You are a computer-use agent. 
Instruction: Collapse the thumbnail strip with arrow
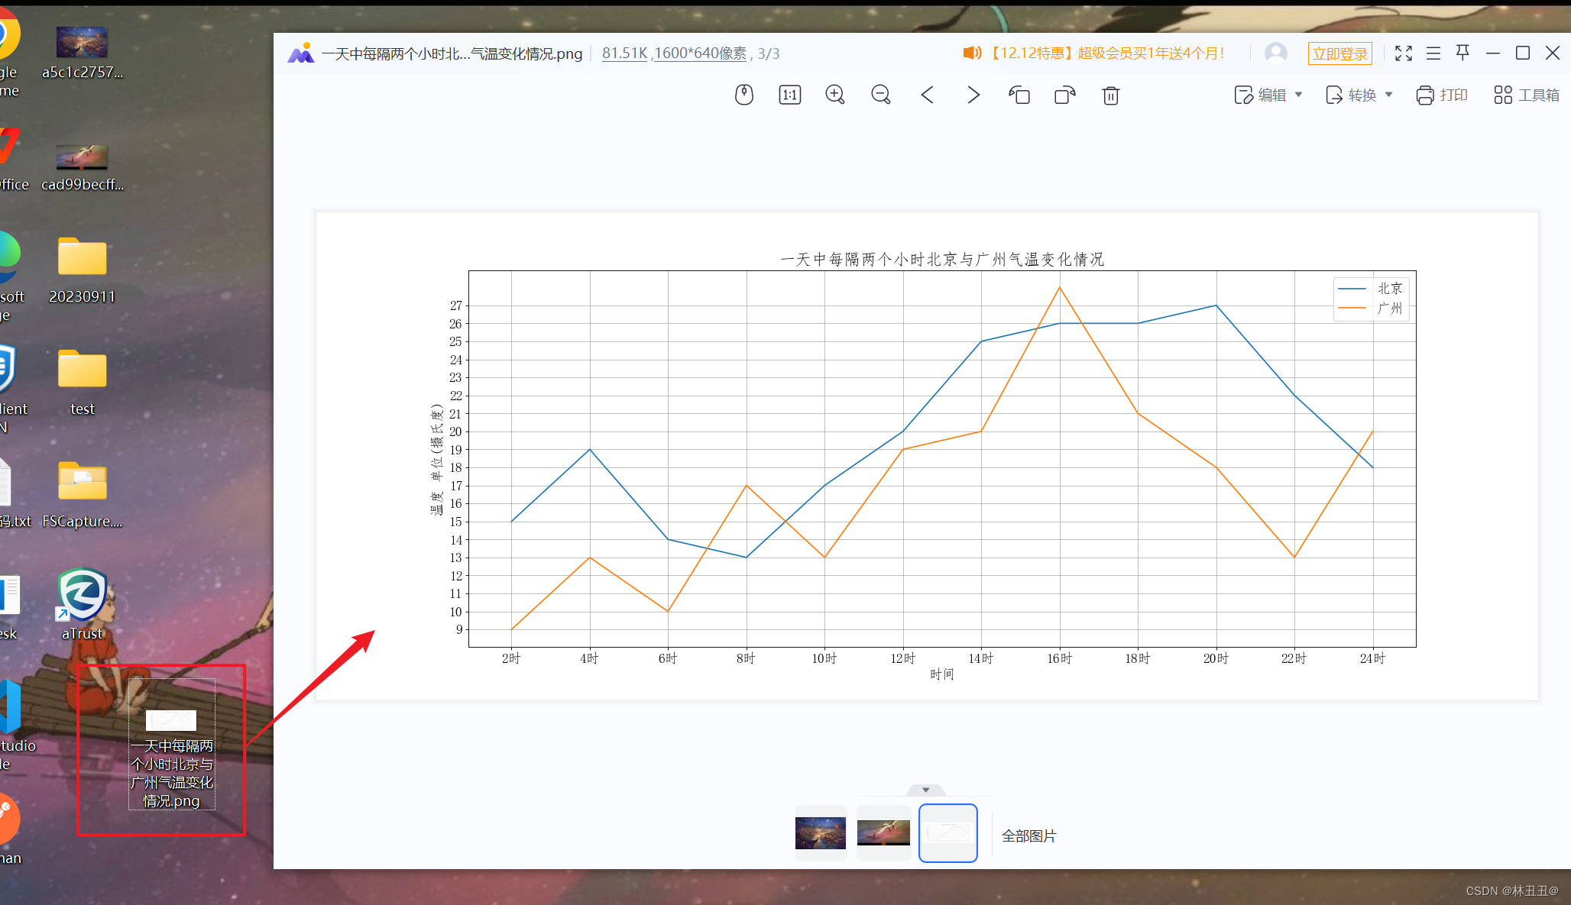click(925, 790)
